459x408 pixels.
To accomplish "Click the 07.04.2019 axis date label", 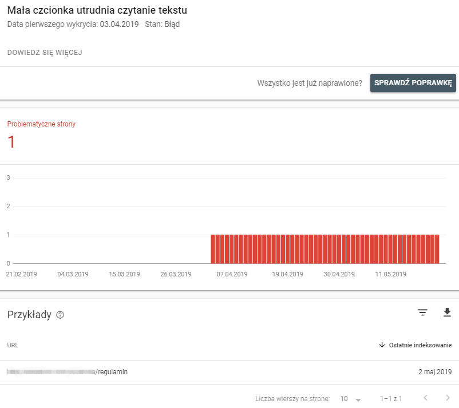I will (x=232, y=274).
